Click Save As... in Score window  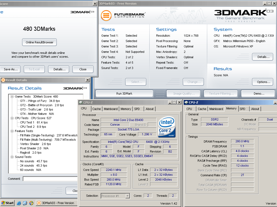[10, 69]
